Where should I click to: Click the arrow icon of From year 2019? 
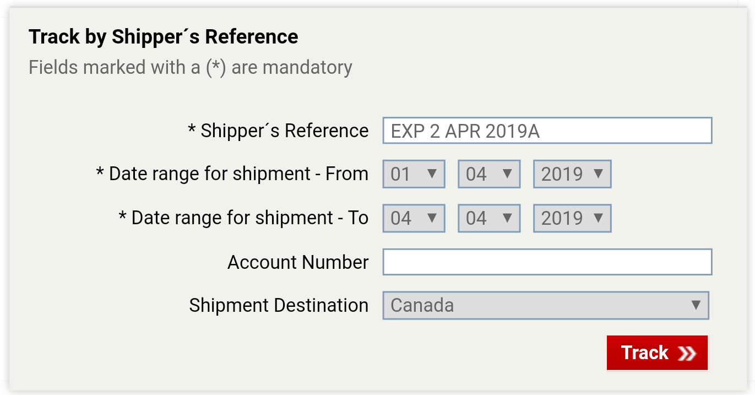pos(598,174)
